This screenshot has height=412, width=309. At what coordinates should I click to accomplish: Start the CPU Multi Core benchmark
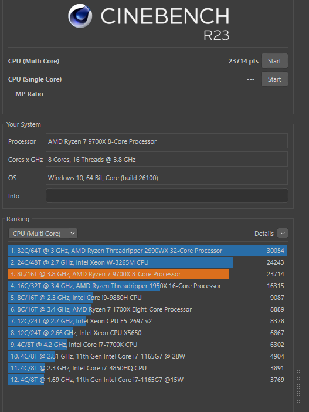(x=274, y=61)
